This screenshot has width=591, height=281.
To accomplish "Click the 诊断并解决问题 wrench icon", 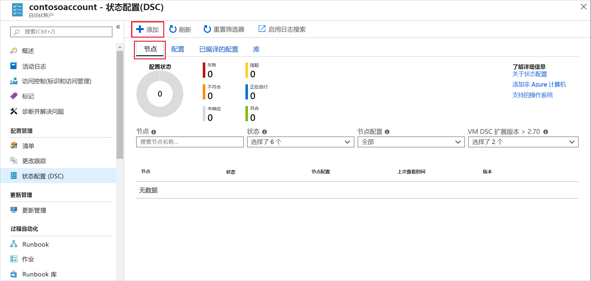I will pyautogui.click(x=14, y=111).
